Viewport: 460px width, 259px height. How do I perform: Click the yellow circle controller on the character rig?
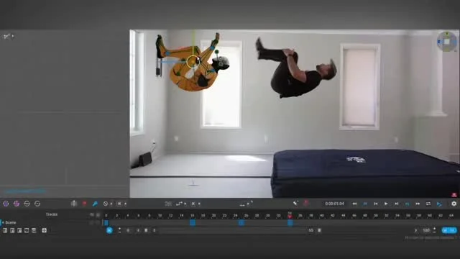tap(193, 62)
